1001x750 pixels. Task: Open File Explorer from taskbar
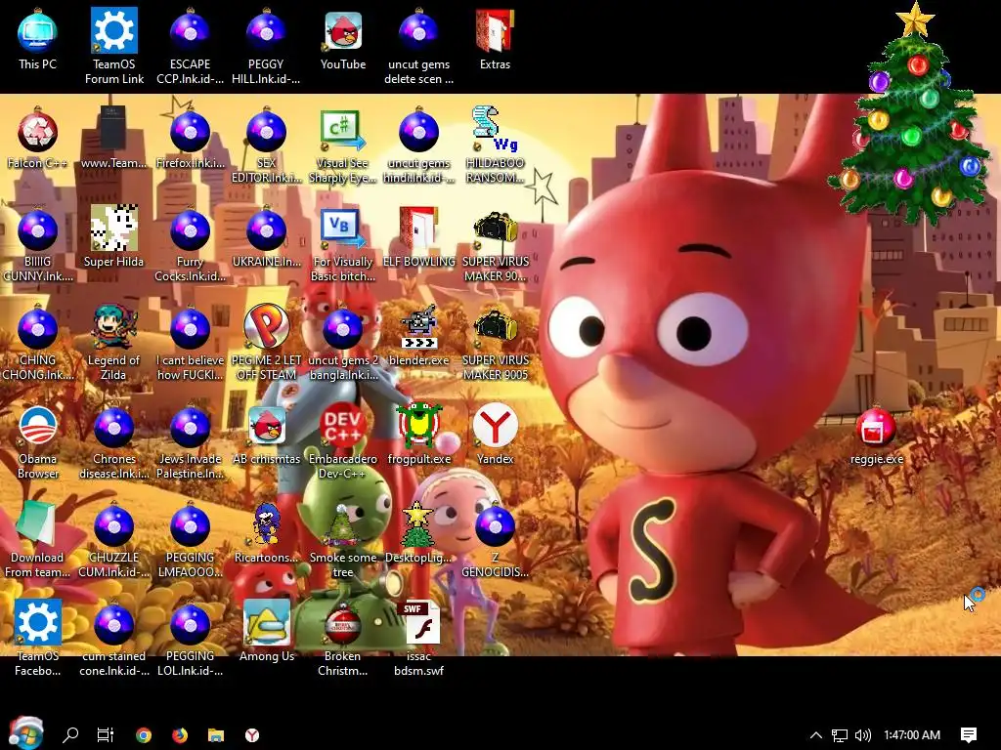click(216, 735)
